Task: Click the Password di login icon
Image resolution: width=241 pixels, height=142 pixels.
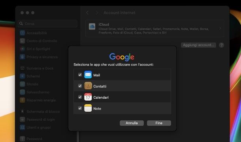Action: point(22,120)
